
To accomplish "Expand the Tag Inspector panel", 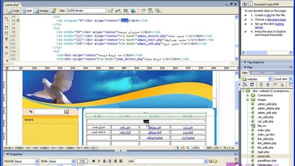I will tap(245, 62).
